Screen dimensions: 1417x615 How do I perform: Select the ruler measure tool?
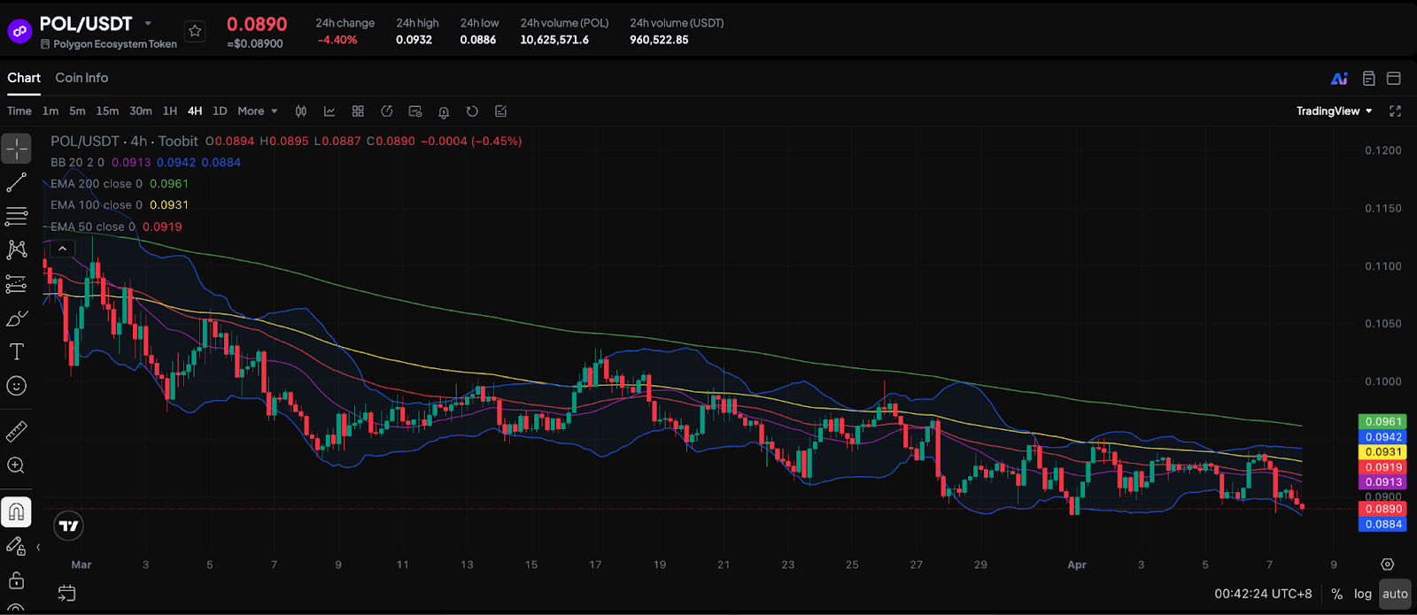point(17,432)
